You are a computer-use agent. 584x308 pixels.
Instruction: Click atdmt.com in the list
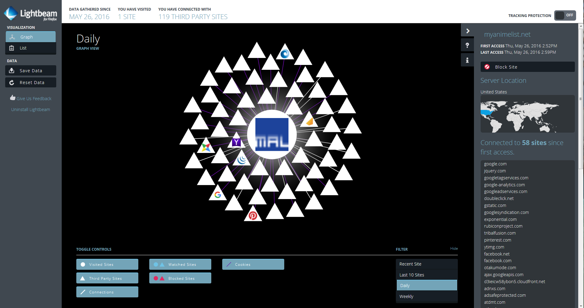click(495, 302)
